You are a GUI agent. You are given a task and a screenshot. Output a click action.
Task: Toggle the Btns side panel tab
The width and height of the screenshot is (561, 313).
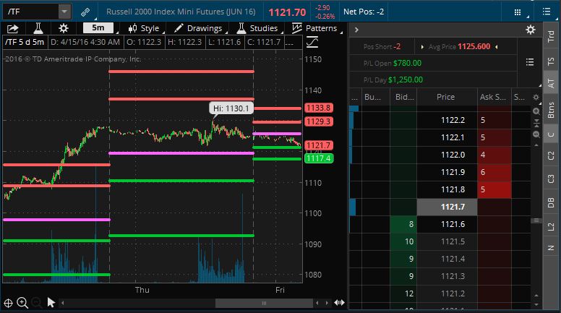[x=551, y=110]
